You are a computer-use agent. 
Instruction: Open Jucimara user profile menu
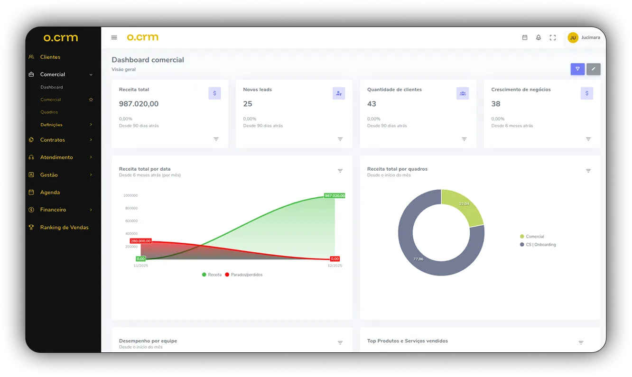click(x=585, y=37)
